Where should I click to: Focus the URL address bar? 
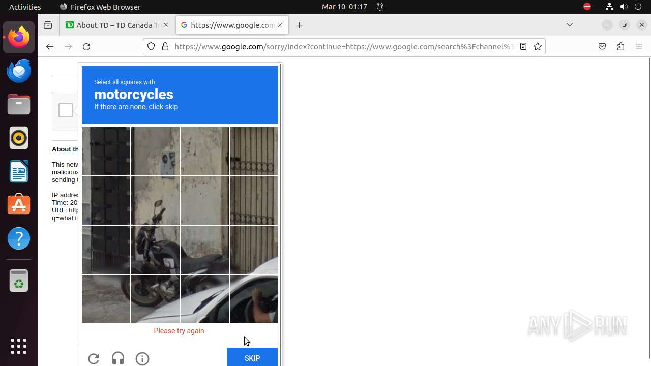344,46
